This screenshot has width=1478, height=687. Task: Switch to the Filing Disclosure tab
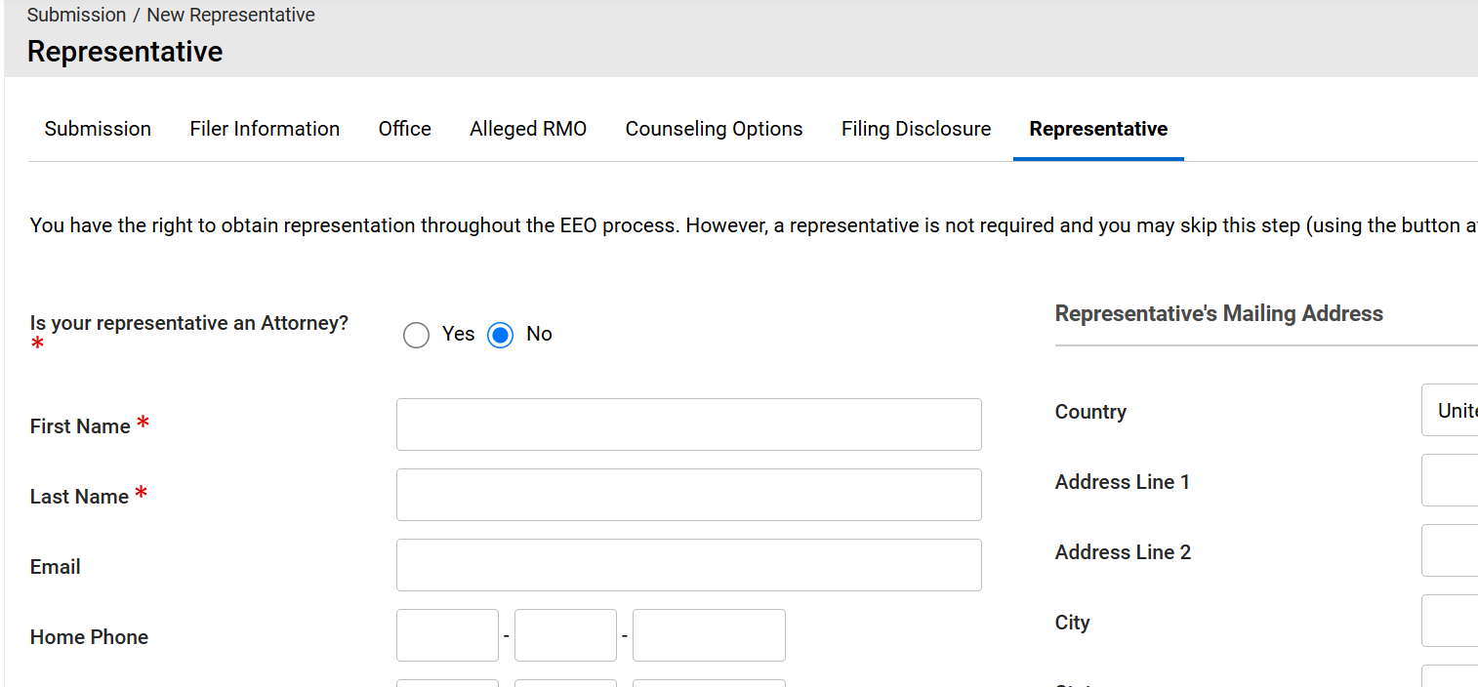[916, 129]
